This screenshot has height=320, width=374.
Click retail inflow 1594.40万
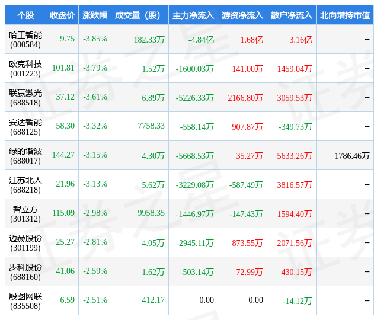click(x=295, y=214)
